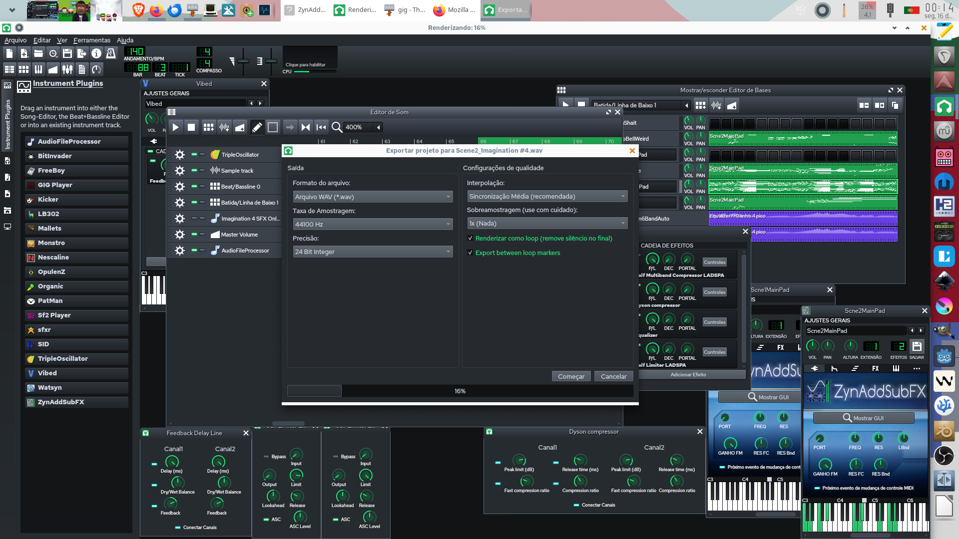Open the Taxa de Amostragem 44100 Hz dropdown
The image size is (959, 539).
[x=373, y=225]
